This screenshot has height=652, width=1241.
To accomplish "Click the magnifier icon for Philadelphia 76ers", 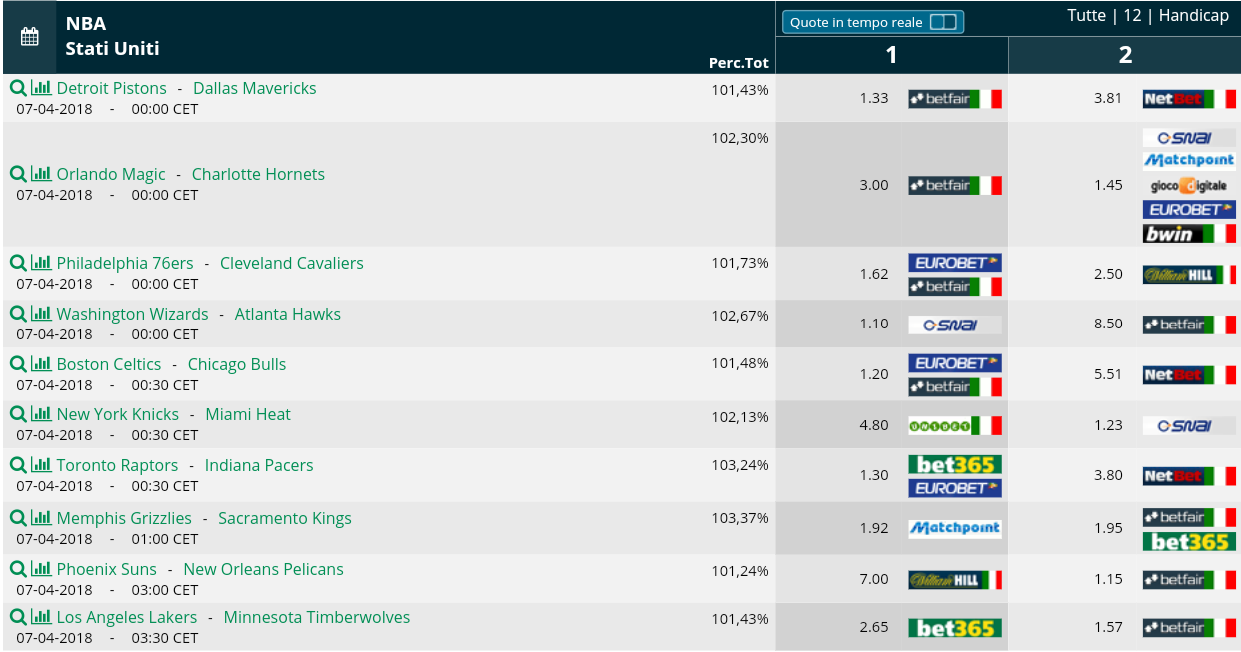I will pos(18,263).
